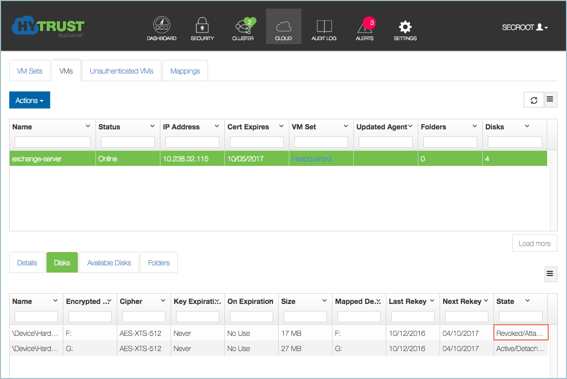The image size is (567, 379).
Task: Open the SECROOT user menu
Action: [525, 27]
